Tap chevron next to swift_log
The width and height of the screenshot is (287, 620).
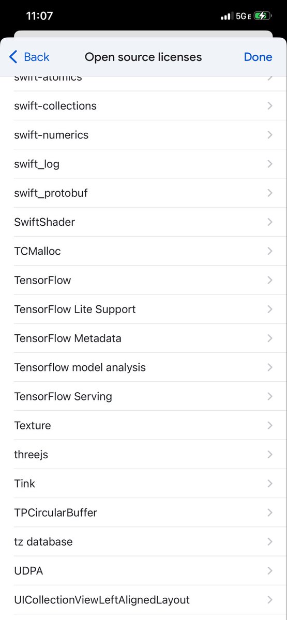(270, 164)
